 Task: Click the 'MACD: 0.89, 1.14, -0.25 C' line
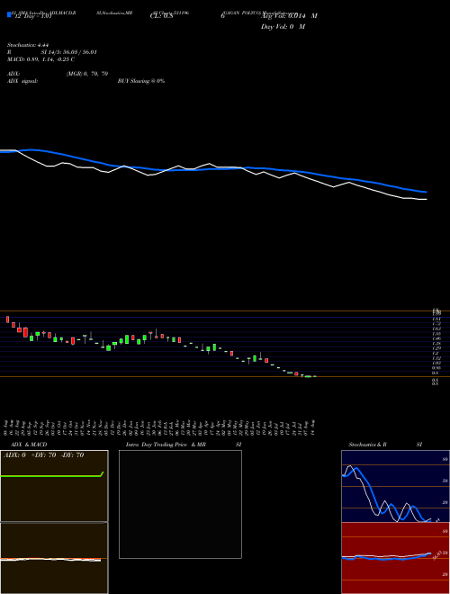pos(40,59)
